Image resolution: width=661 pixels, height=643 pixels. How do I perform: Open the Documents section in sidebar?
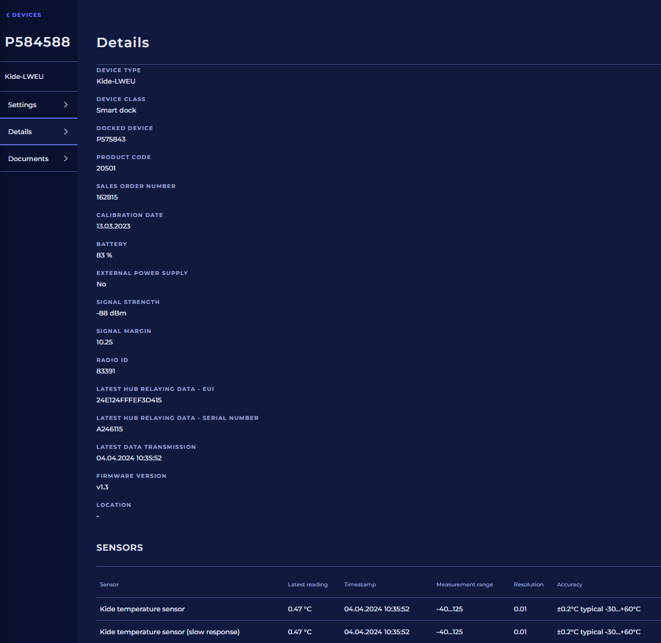[x=28, y=158]
